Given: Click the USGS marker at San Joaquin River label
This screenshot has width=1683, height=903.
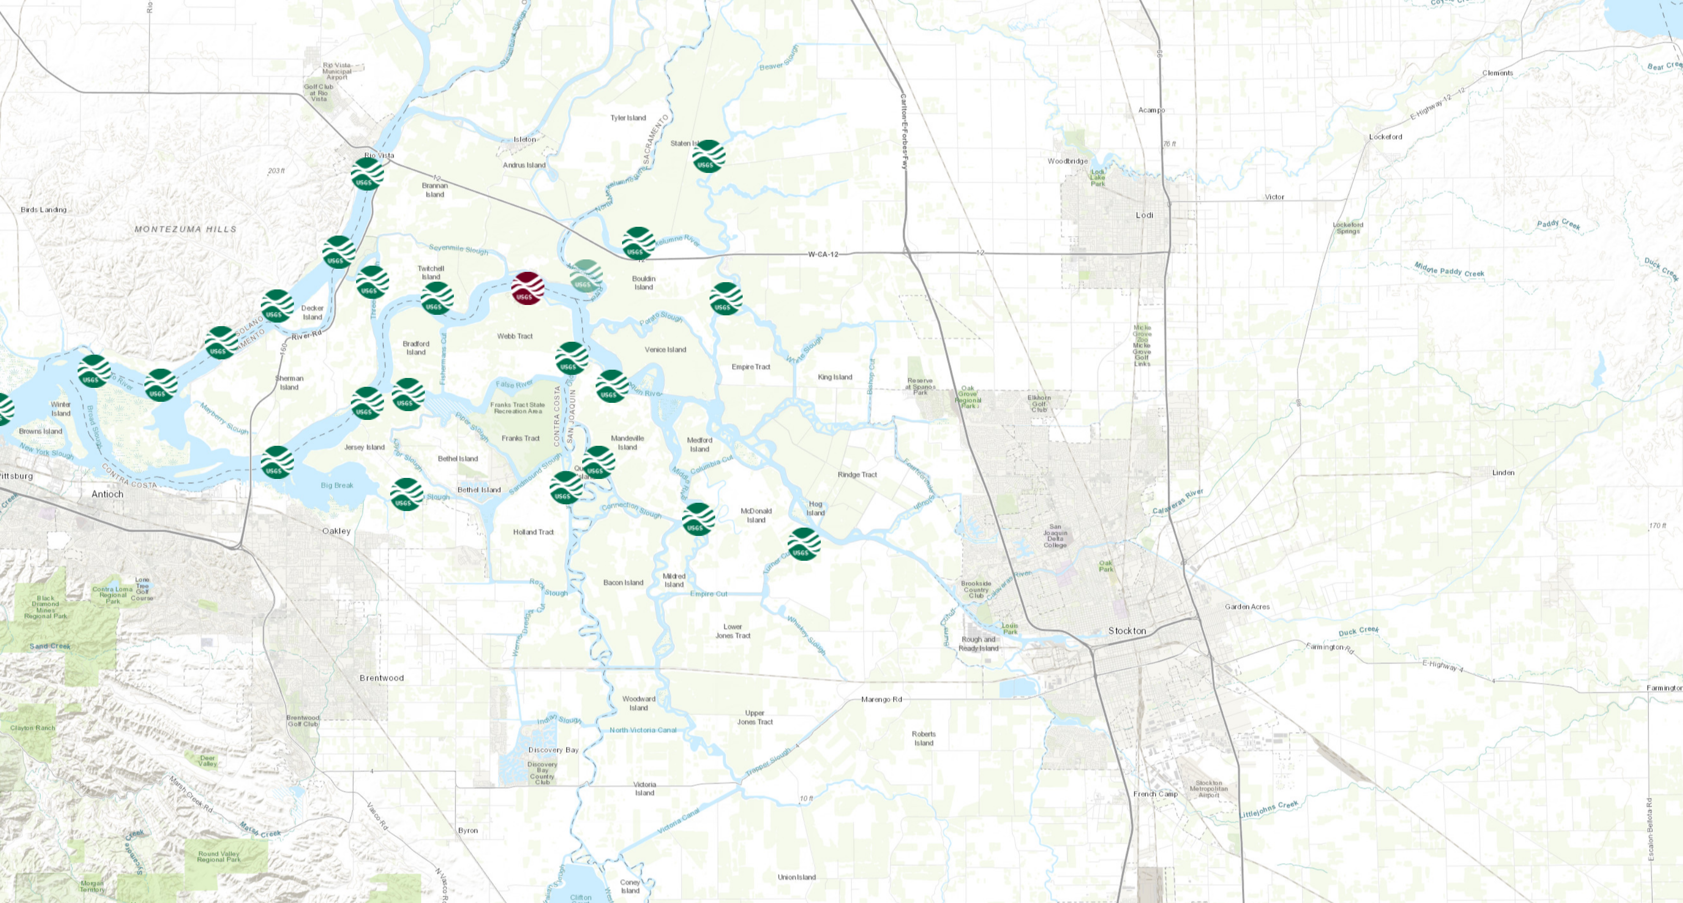Looking at the screenshot, I should [x=612, y=386].
